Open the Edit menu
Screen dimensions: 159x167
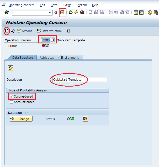point(42,5)
